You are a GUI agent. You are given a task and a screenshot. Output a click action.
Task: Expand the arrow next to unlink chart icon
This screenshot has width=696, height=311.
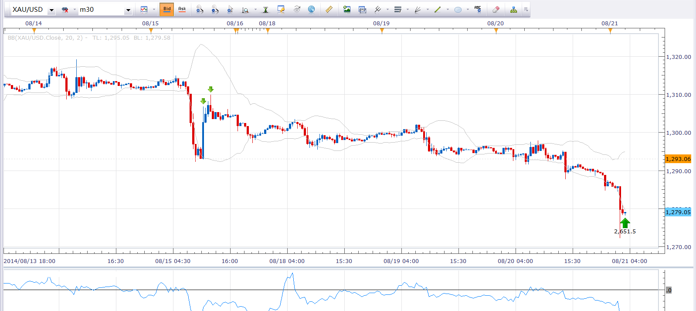tap(75, 10)
